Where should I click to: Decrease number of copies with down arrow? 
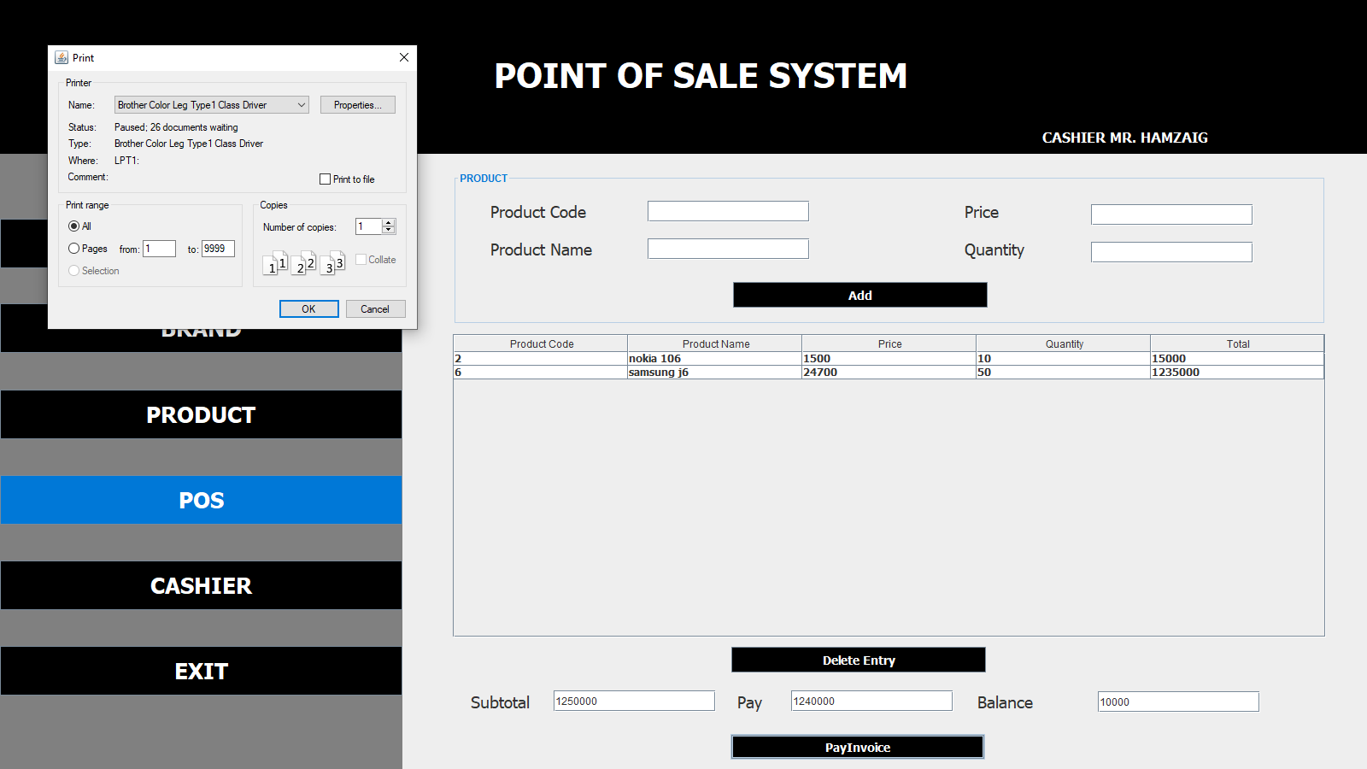point(389,231)
